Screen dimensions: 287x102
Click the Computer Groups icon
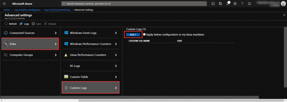point(6,55)
